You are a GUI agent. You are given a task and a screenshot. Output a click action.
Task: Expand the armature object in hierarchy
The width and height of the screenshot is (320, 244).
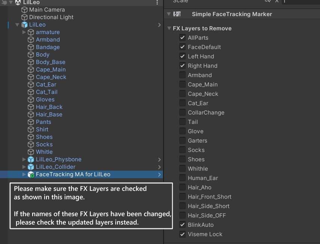point(24,32)
